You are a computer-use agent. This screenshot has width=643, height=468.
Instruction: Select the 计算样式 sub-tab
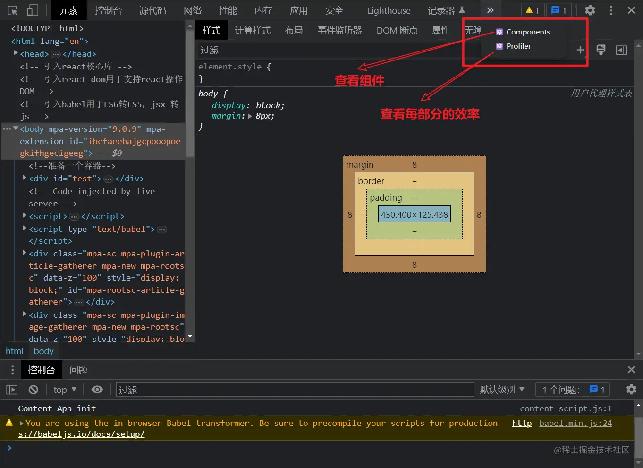click(x=253, y=30)
